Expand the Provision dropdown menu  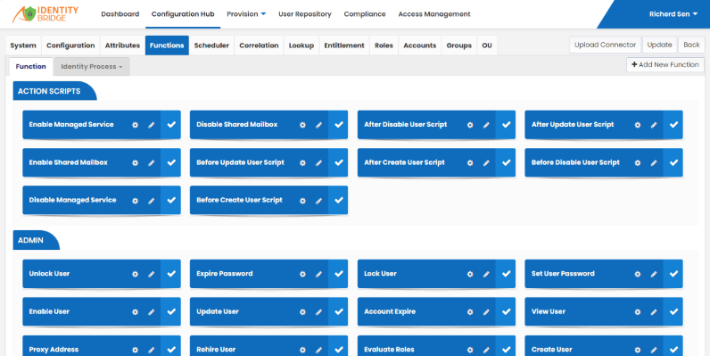coord(246,14)
